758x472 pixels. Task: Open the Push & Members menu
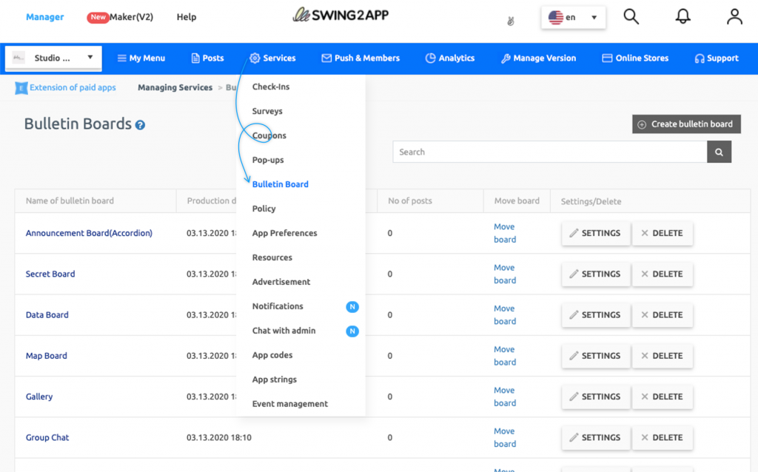coord(360,58)
